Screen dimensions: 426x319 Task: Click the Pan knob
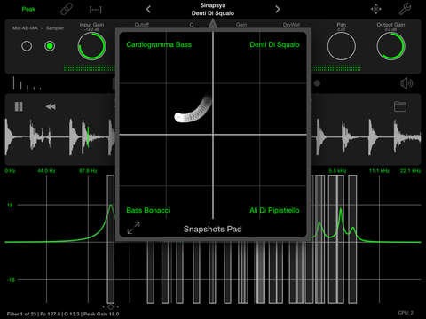[x=342, y=46]
